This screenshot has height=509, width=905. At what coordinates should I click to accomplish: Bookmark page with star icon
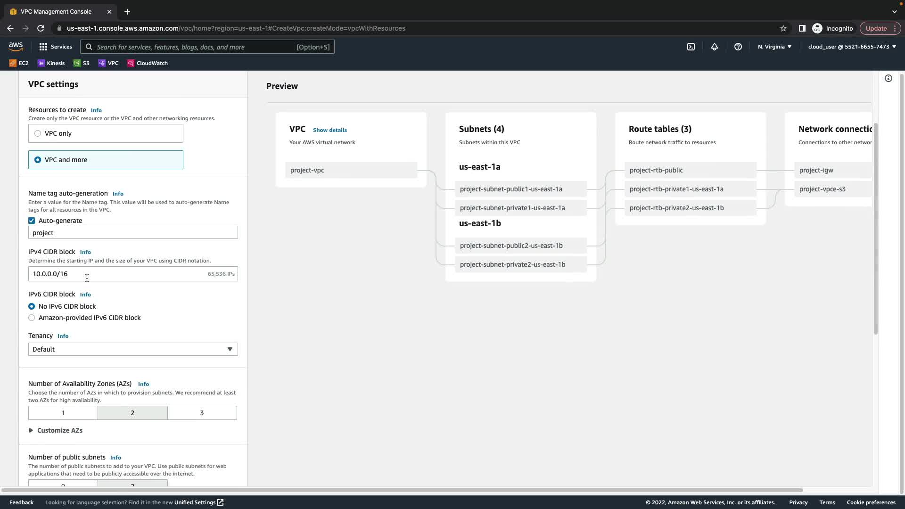click(x=783, y=28)
